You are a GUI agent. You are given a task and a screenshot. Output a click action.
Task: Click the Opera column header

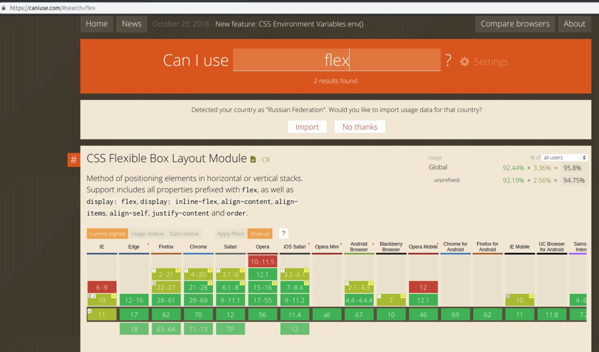[263, 247]
